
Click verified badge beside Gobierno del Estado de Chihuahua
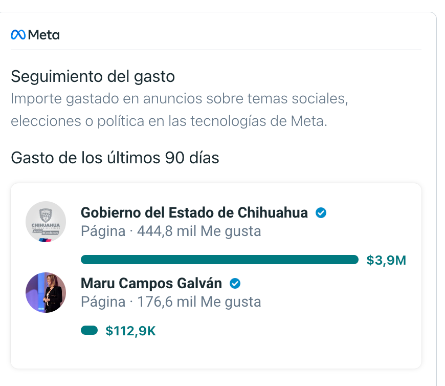pyautogui.click(x=321, y=212)
